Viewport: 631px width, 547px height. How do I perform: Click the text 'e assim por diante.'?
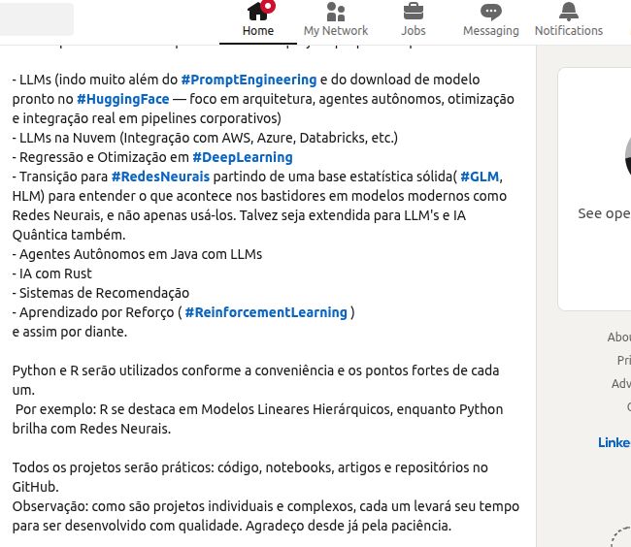pyautogui.click(x=70, y=332)
